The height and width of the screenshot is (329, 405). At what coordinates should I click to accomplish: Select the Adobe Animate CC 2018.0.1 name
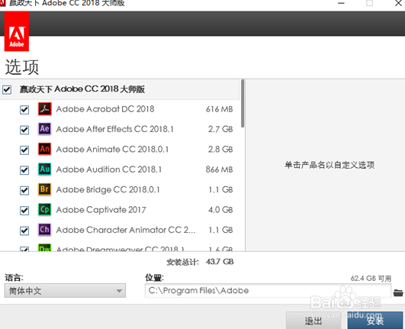[x=112, y=149]
